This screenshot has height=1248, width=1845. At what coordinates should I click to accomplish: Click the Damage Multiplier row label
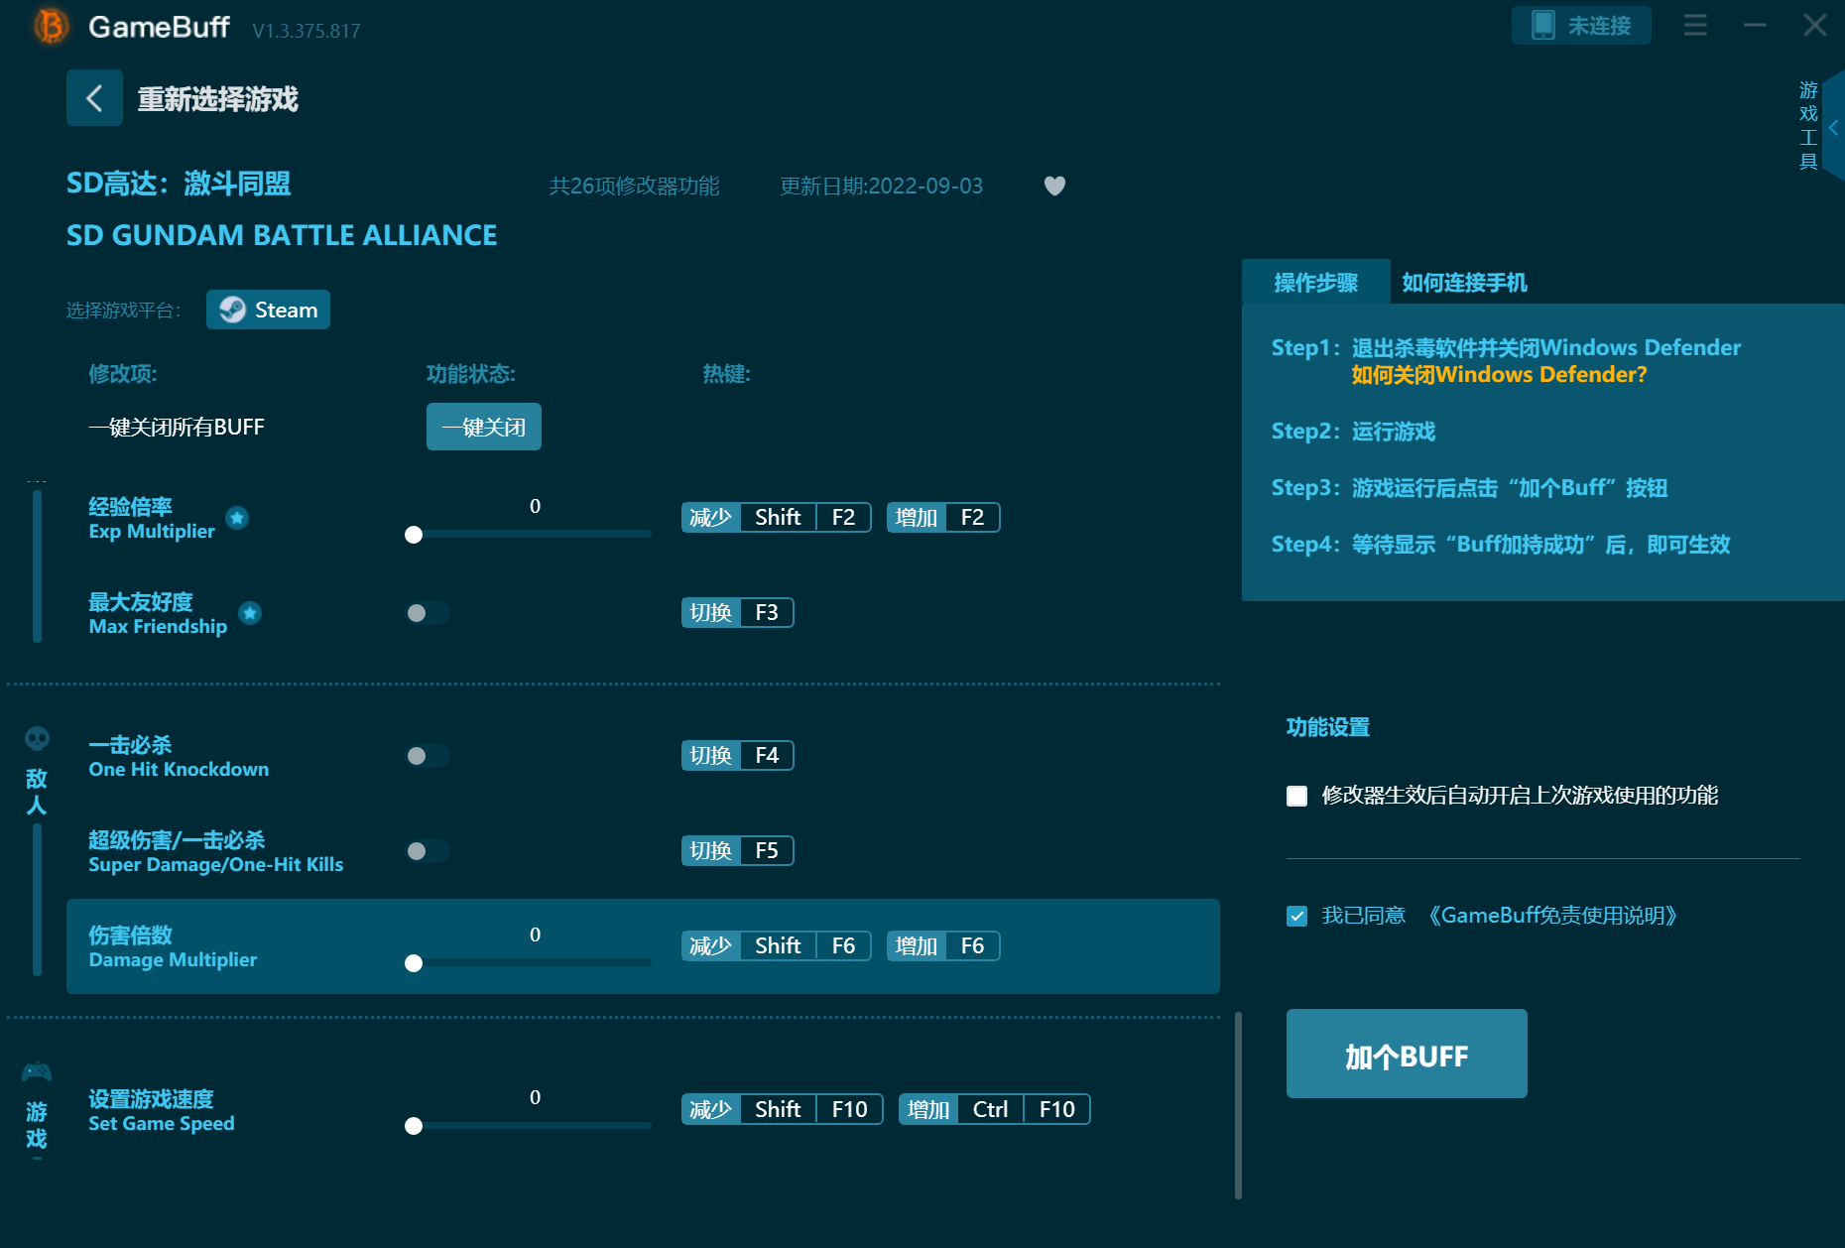pyautogui.click(x=173, y=947)
